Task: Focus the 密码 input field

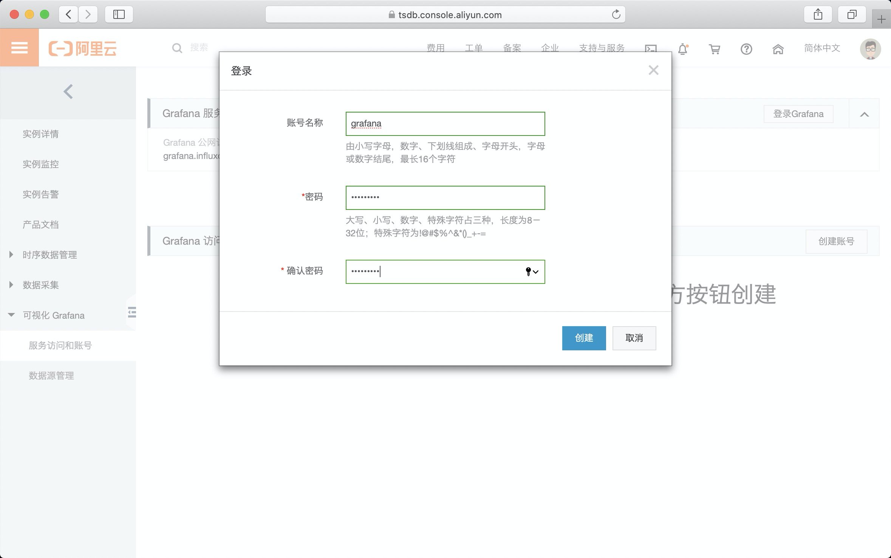Action: pyautogui.click(x=445, y=198)
